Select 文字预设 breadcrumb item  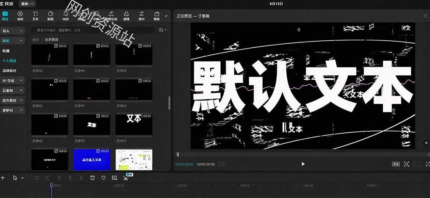(52, 40)
